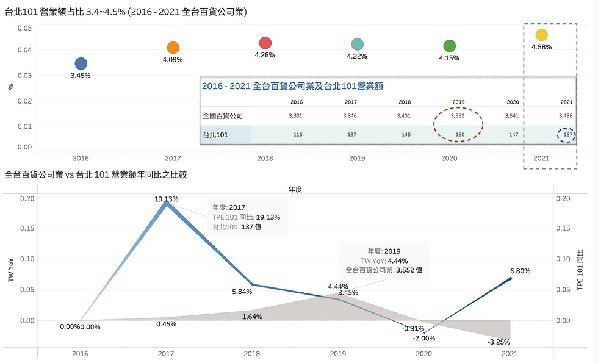Click the upper chart title 台北101 營業額占比
Screen dimensions: 598x363
pyautogui.click(x=126, y=12)
